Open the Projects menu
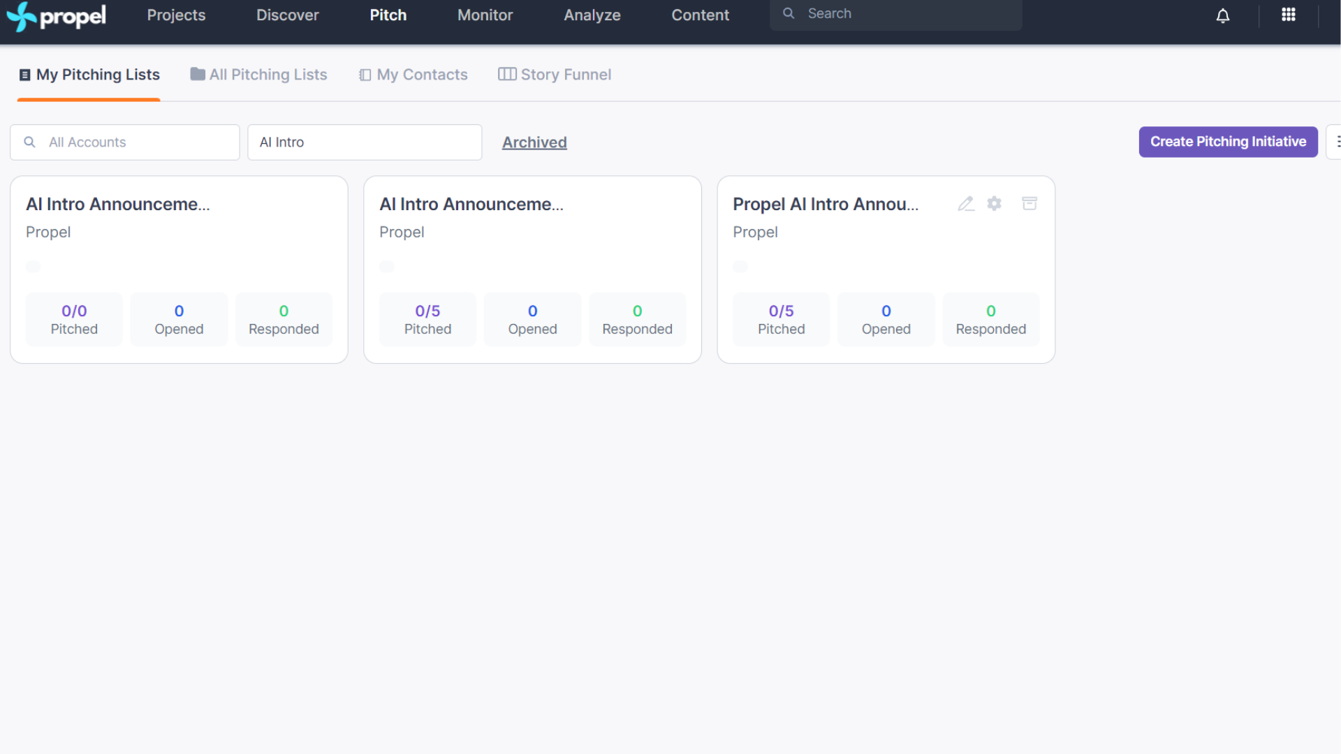The width and height of the screenshot is (1341, 754). tap(176, 15)
